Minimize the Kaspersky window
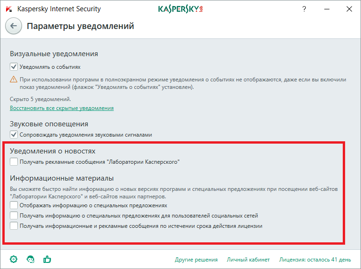Screen dimensions: 361x269 [327, 9]
